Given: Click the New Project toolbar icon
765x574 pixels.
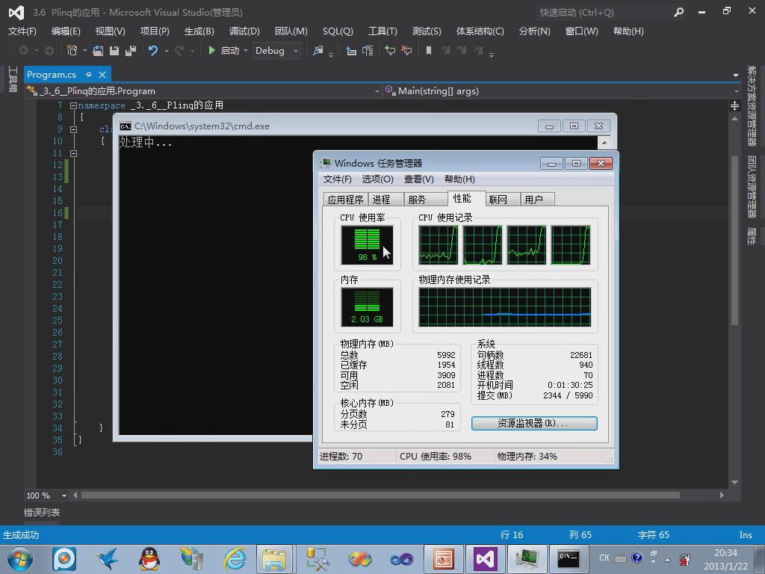Looking at the screenshot, I should pos(72,50).
